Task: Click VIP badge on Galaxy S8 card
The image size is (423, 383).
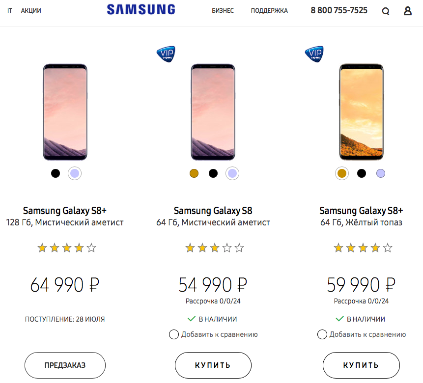Action: click(166, 53)
